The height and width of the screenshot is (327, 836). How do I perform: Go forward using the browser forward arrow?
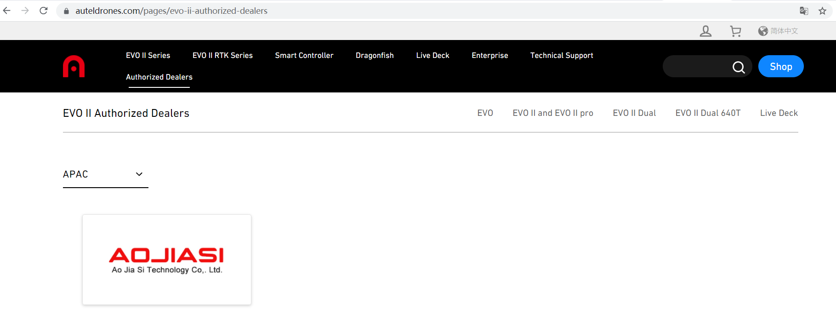click(25, 11)
